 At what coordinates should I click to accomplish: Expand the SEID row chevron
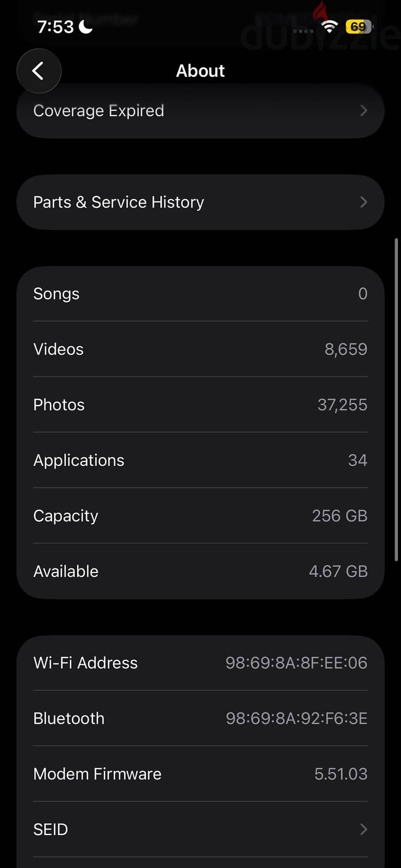point(364,829)
